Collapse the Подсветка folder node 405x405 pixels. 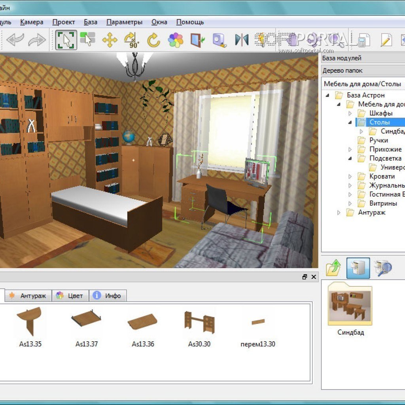350,158
